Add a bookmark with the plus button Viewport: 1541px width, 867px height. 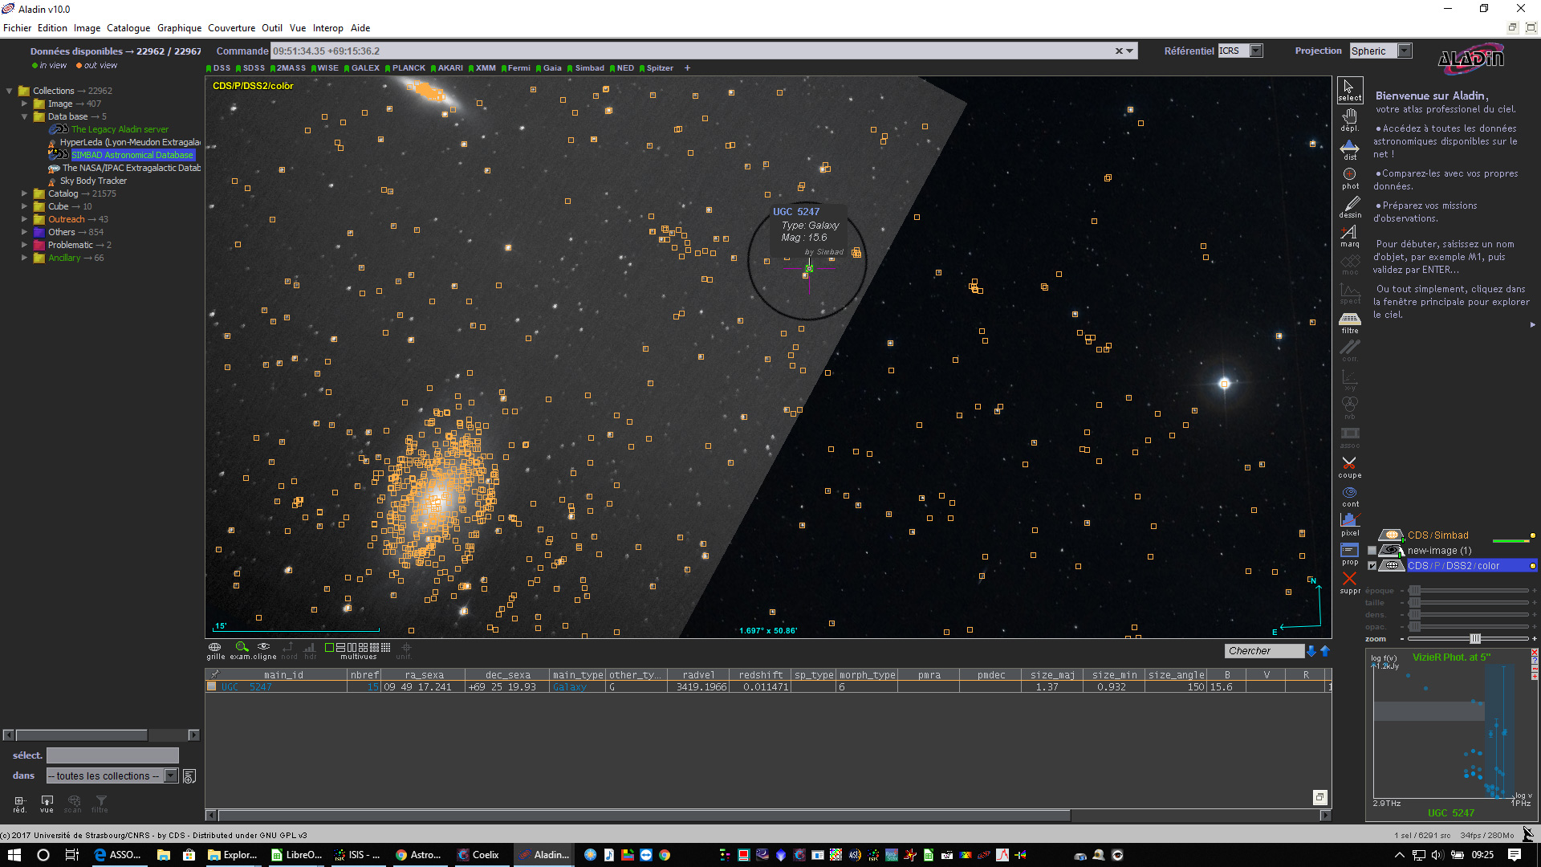click(x=687, y=68)
